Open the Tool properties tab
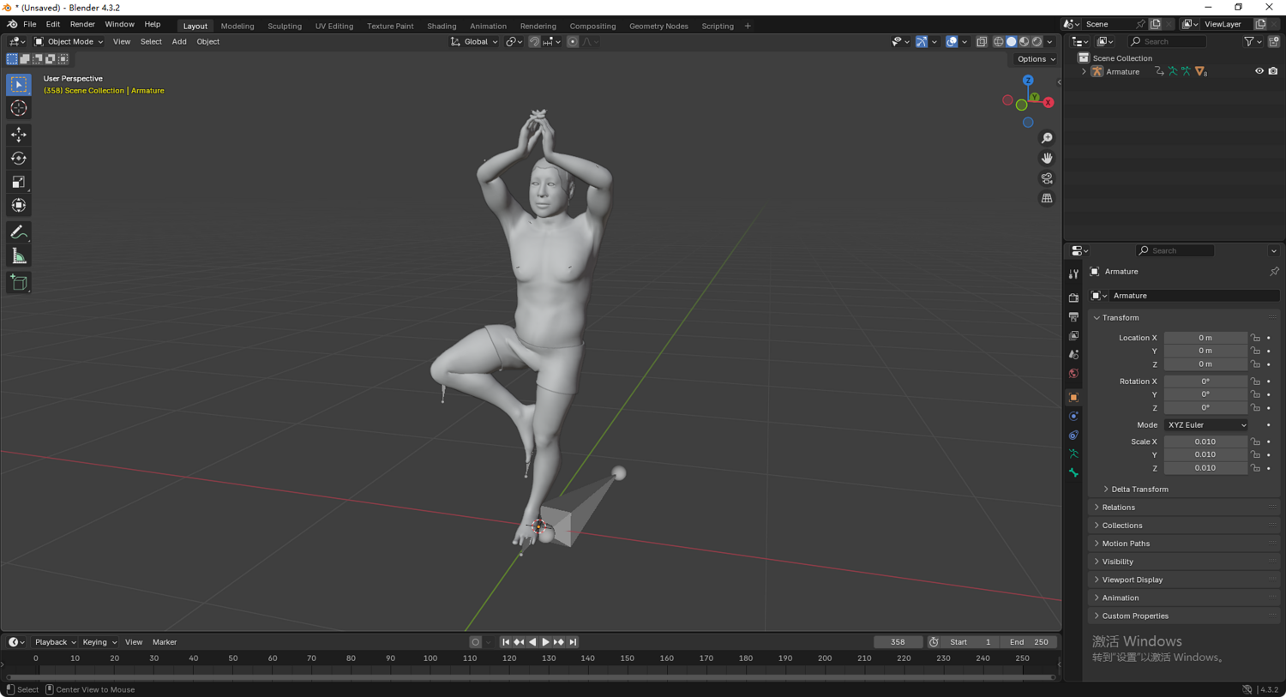1286x697 pixels. (1073, 274)
